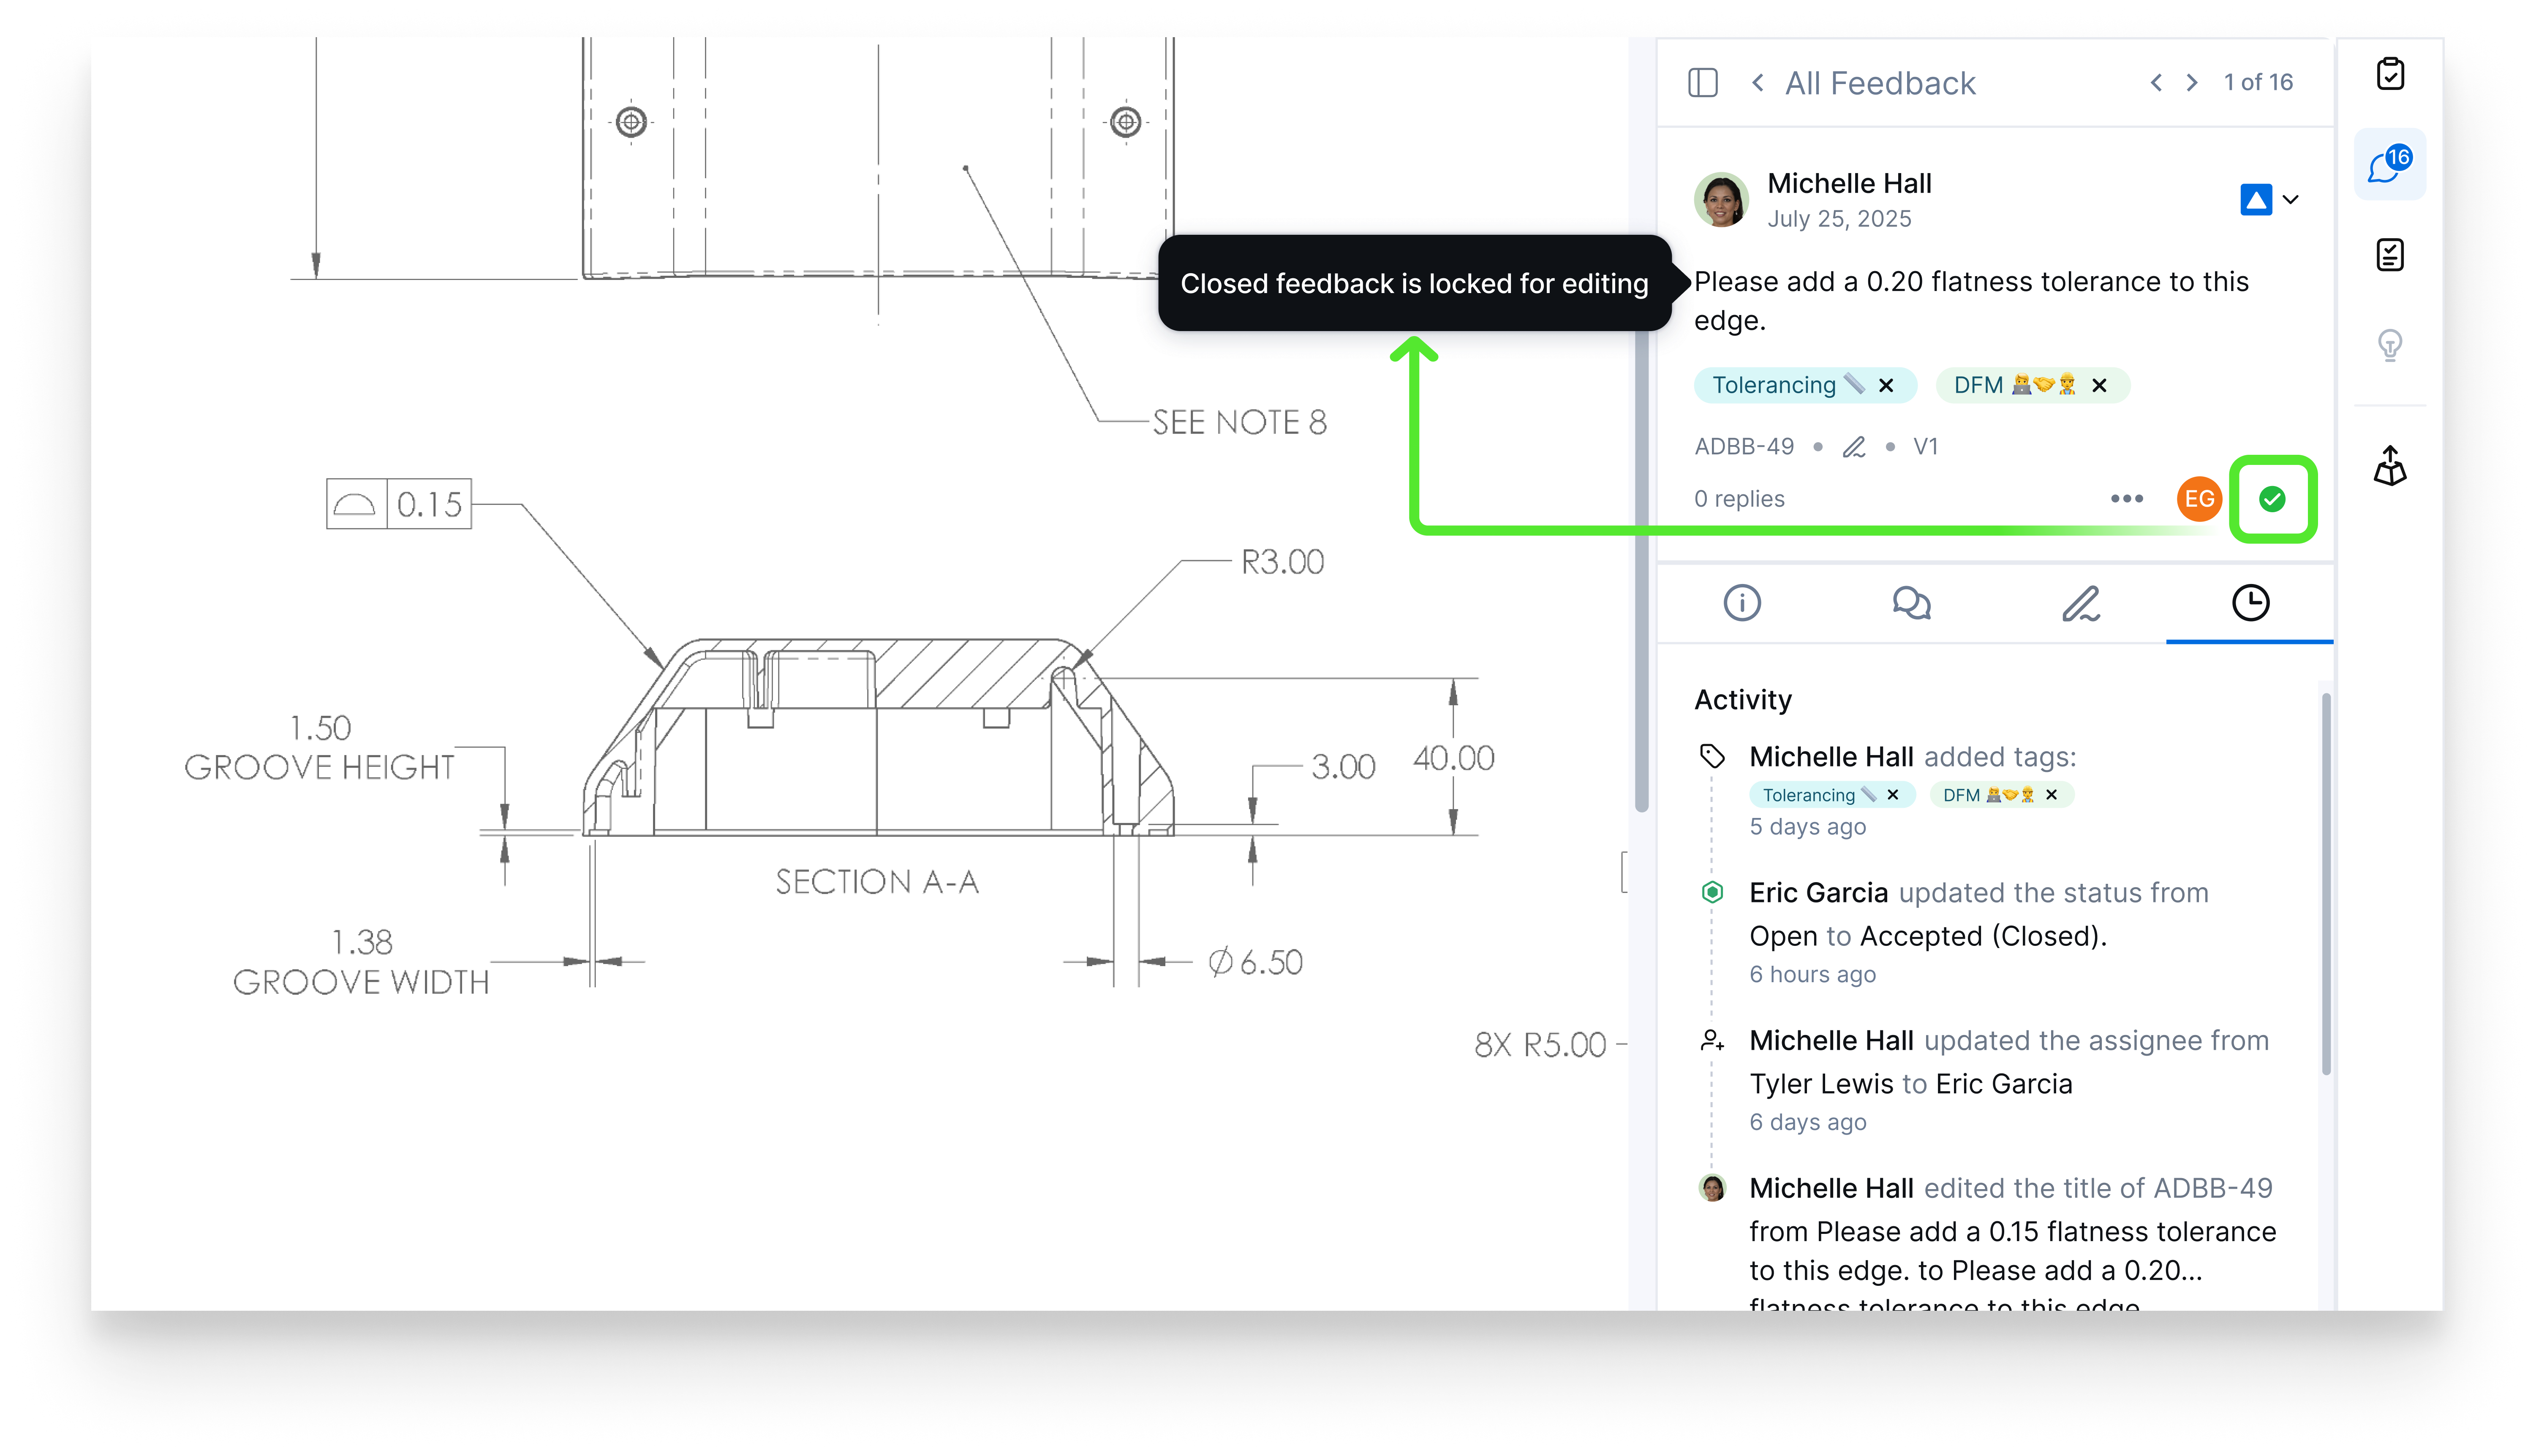Toggle the left sidebar panel icon
This screenshot has height=1456, width=2536.
coord(1703,83)
